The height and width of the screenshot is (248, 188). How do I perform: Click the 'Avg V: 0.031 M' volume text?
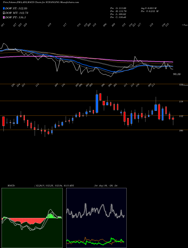click(x=149, y=8)
